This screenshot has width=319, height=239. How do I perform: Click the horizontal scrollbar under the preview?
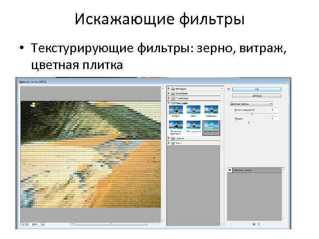point(111,224)
